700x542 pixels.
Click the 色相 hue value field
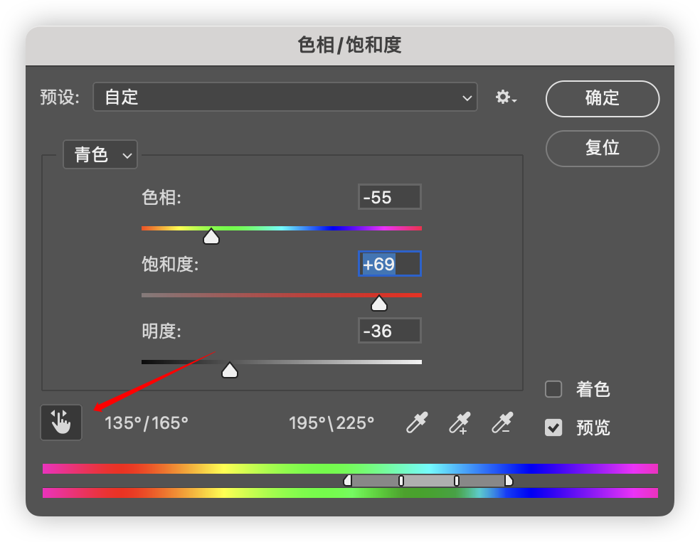click(389, 197)
